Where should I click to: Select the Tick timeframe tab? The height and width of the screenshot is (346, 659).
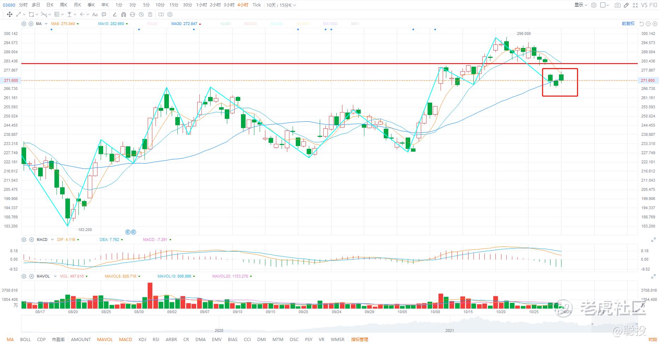tap(257, 5)
